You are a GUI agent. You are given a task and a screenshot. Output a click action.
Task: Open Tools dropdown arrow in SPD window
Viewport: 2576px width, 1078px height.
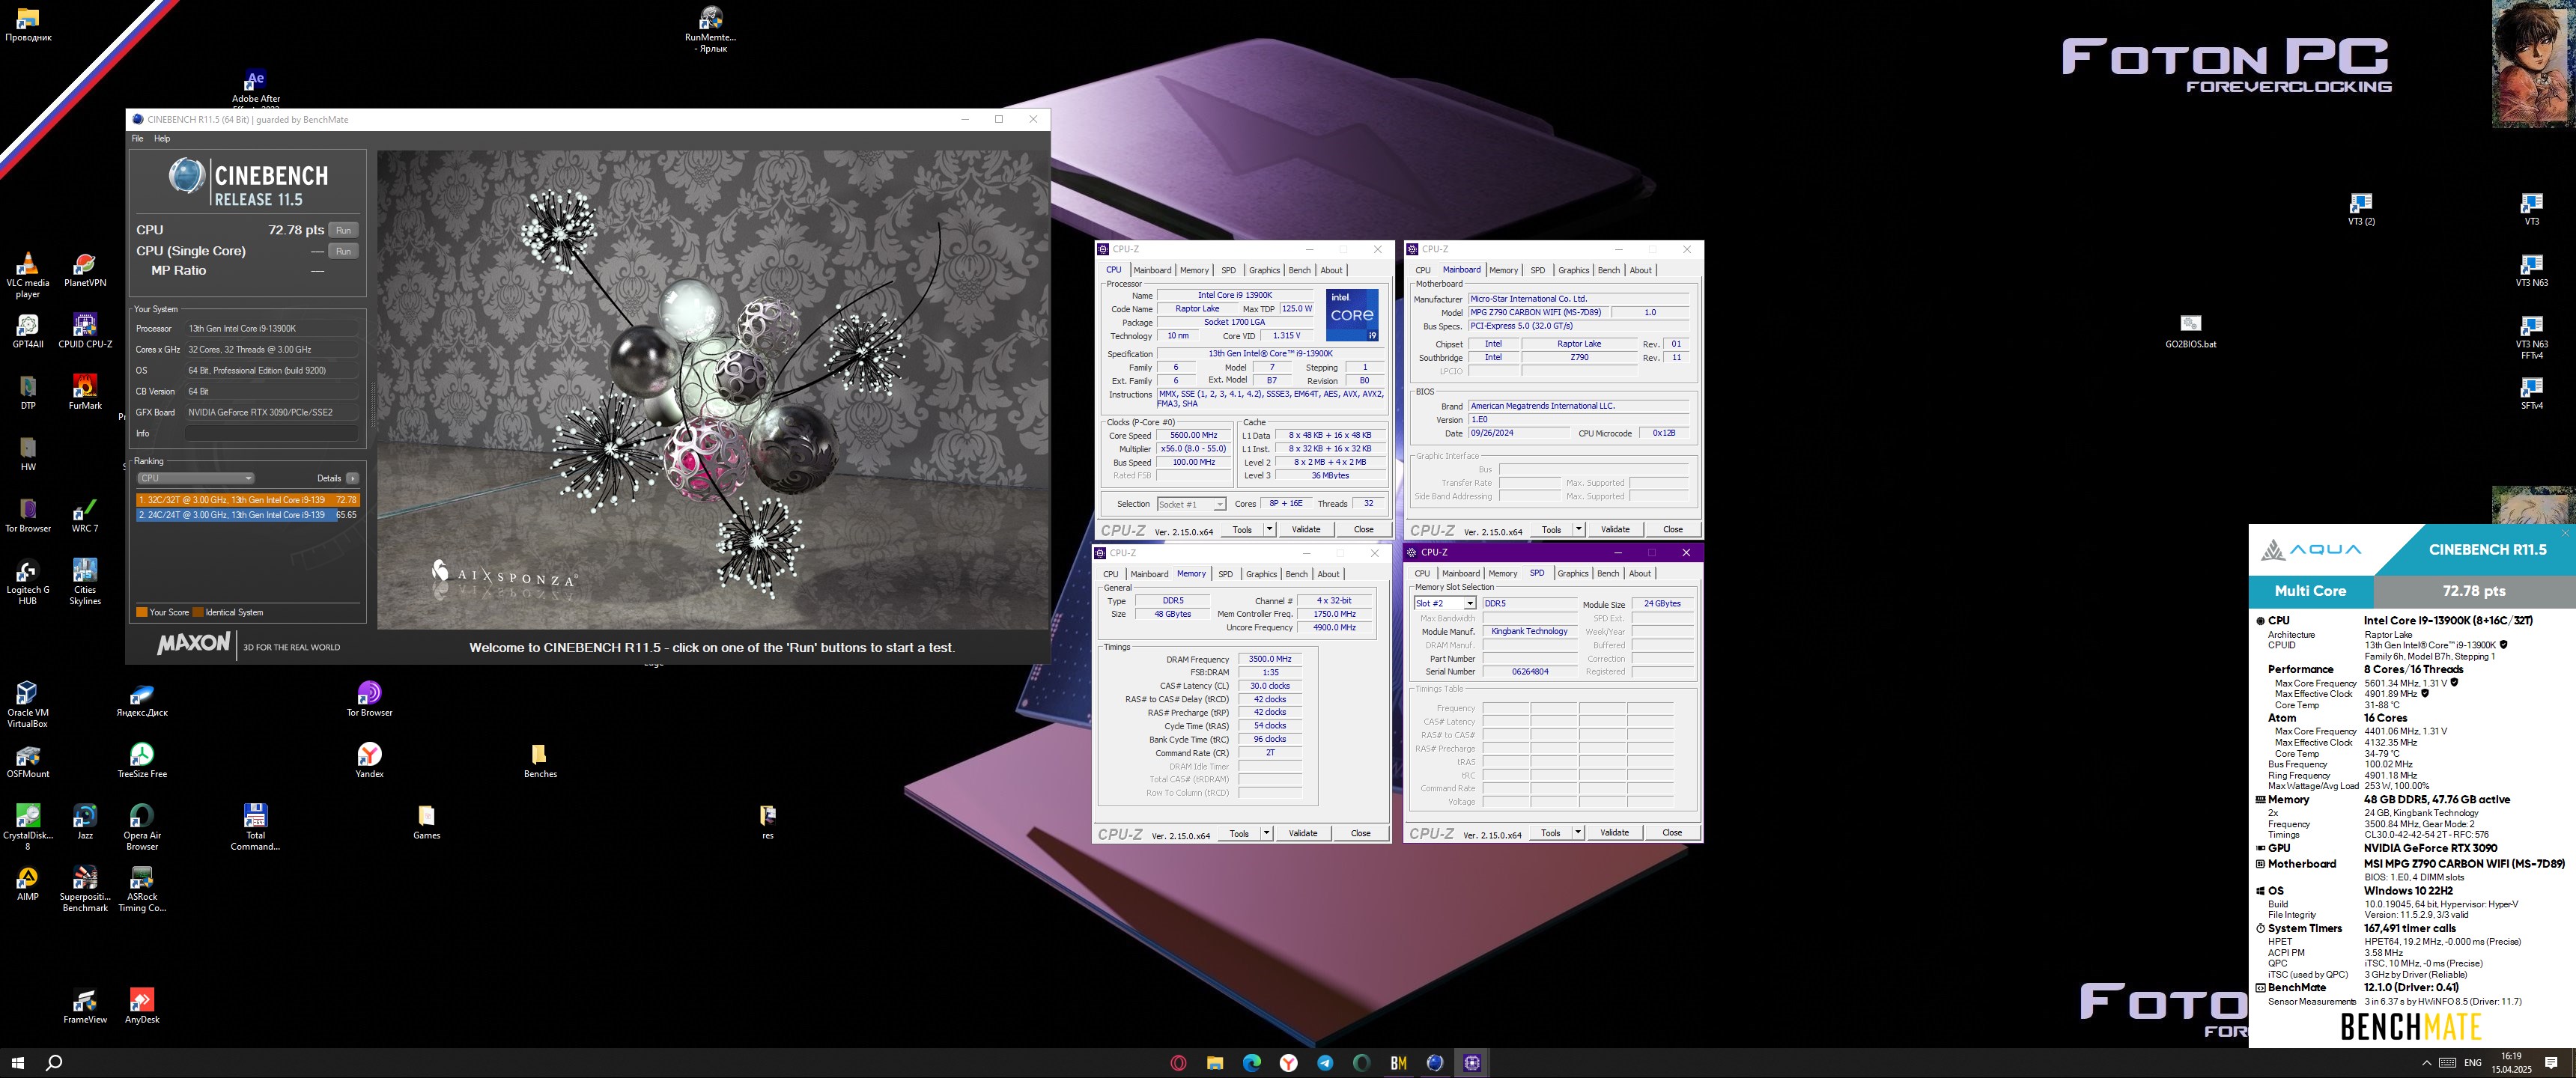1577,832
